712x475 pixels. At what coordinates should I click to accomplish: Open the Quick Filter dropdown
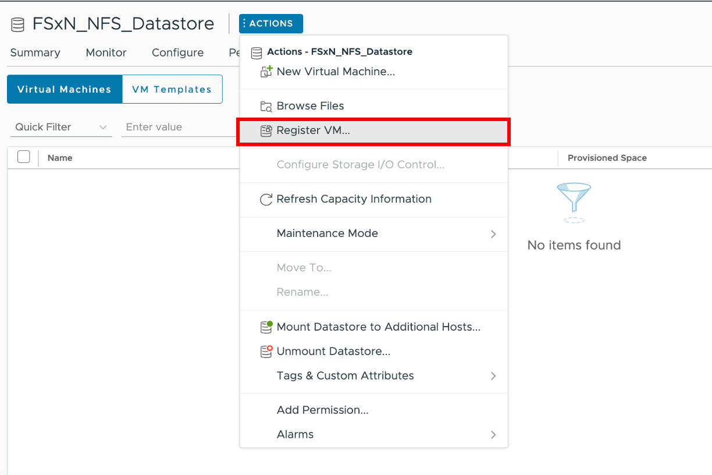coord(61,127)
